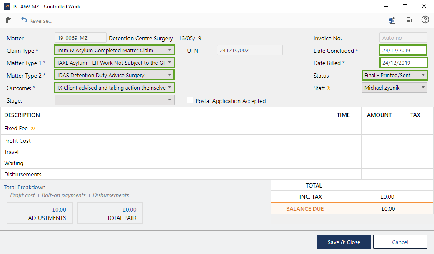Click the trash delete icon
The height and width of the screenshot is (254, 434).
[8, 20]
